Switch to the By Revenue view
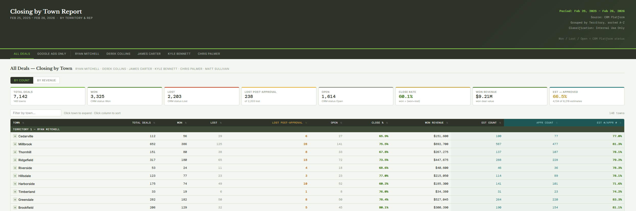The width and height of the screenshot is (636, 211). tap(46, 80)
